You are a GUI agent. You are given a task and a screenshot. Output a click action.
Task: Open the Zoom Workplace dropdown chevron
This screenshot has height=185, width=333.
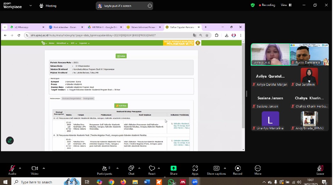(x=30, y=6)
